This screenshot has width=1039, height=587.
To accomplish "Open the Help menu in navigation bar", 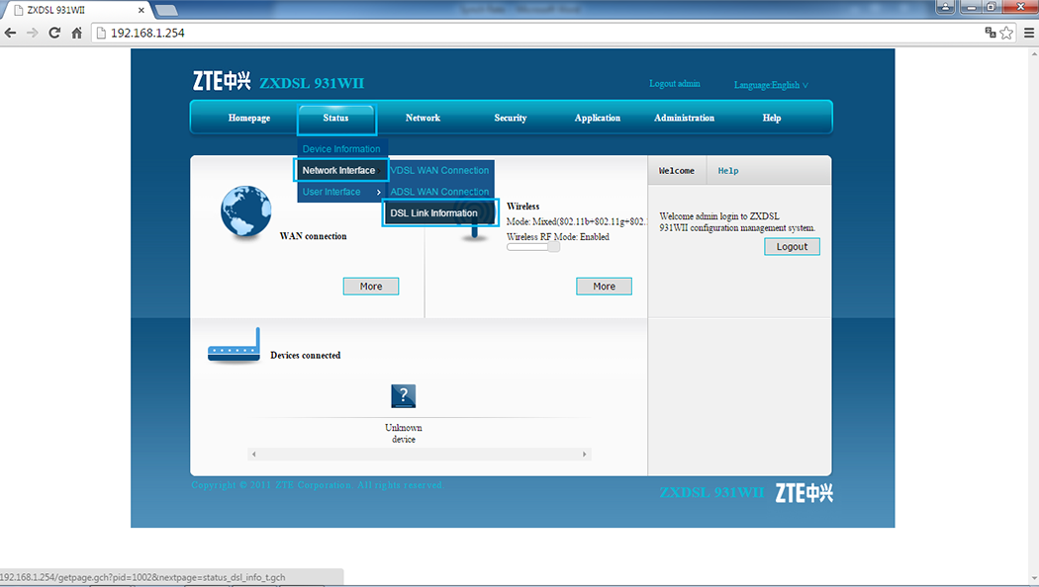I will click(771, 118).
